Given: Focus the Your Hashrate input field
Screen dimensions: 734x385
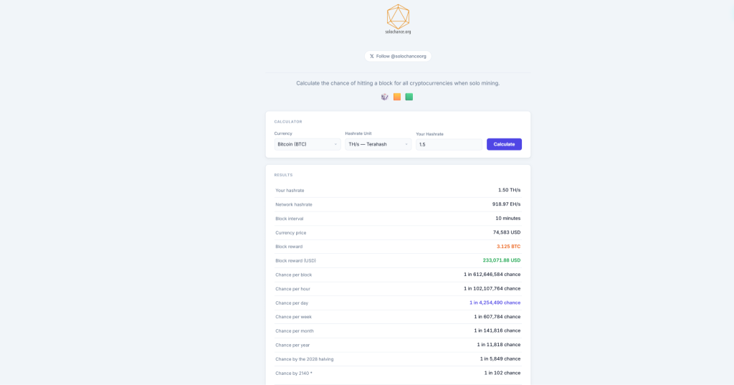Looking at the screenshot, I should pos(449,144).
